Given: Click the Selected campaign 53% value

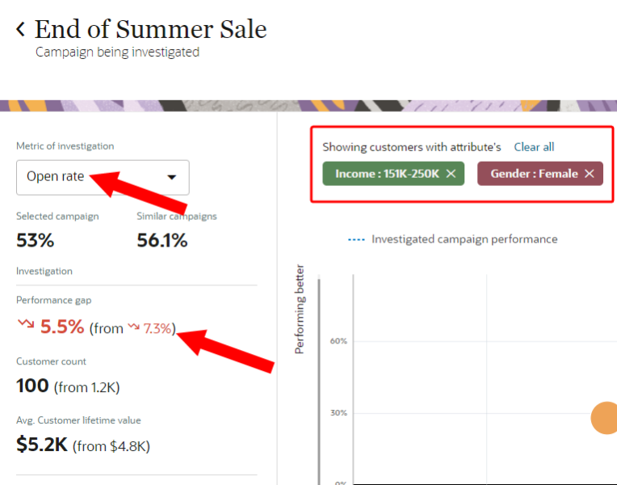Looking at the screenshot, I should 35,240.
